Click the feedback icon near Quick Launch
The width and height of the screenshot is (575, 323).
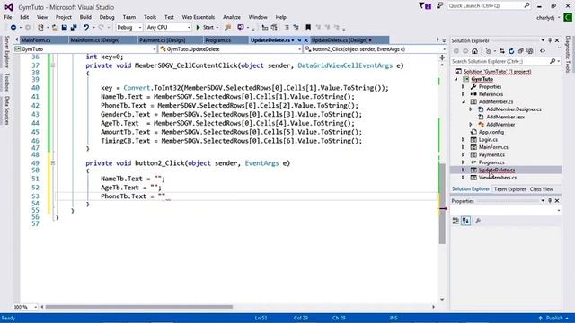(x=439, y=6)
